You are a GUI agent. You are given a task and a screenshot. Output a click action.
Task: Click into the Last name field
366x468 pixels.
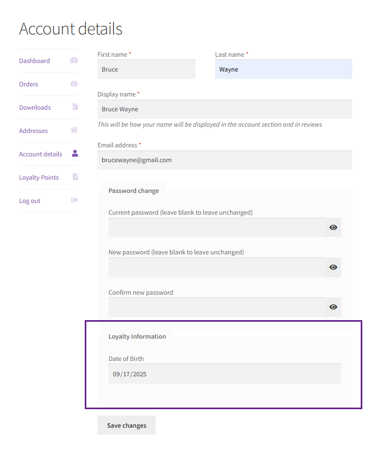[283, 69]
